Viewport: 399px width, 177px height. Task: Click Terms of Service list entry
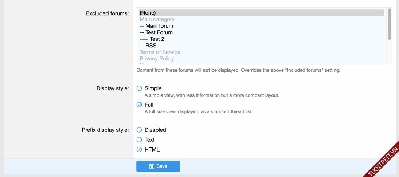pos(160,52)
